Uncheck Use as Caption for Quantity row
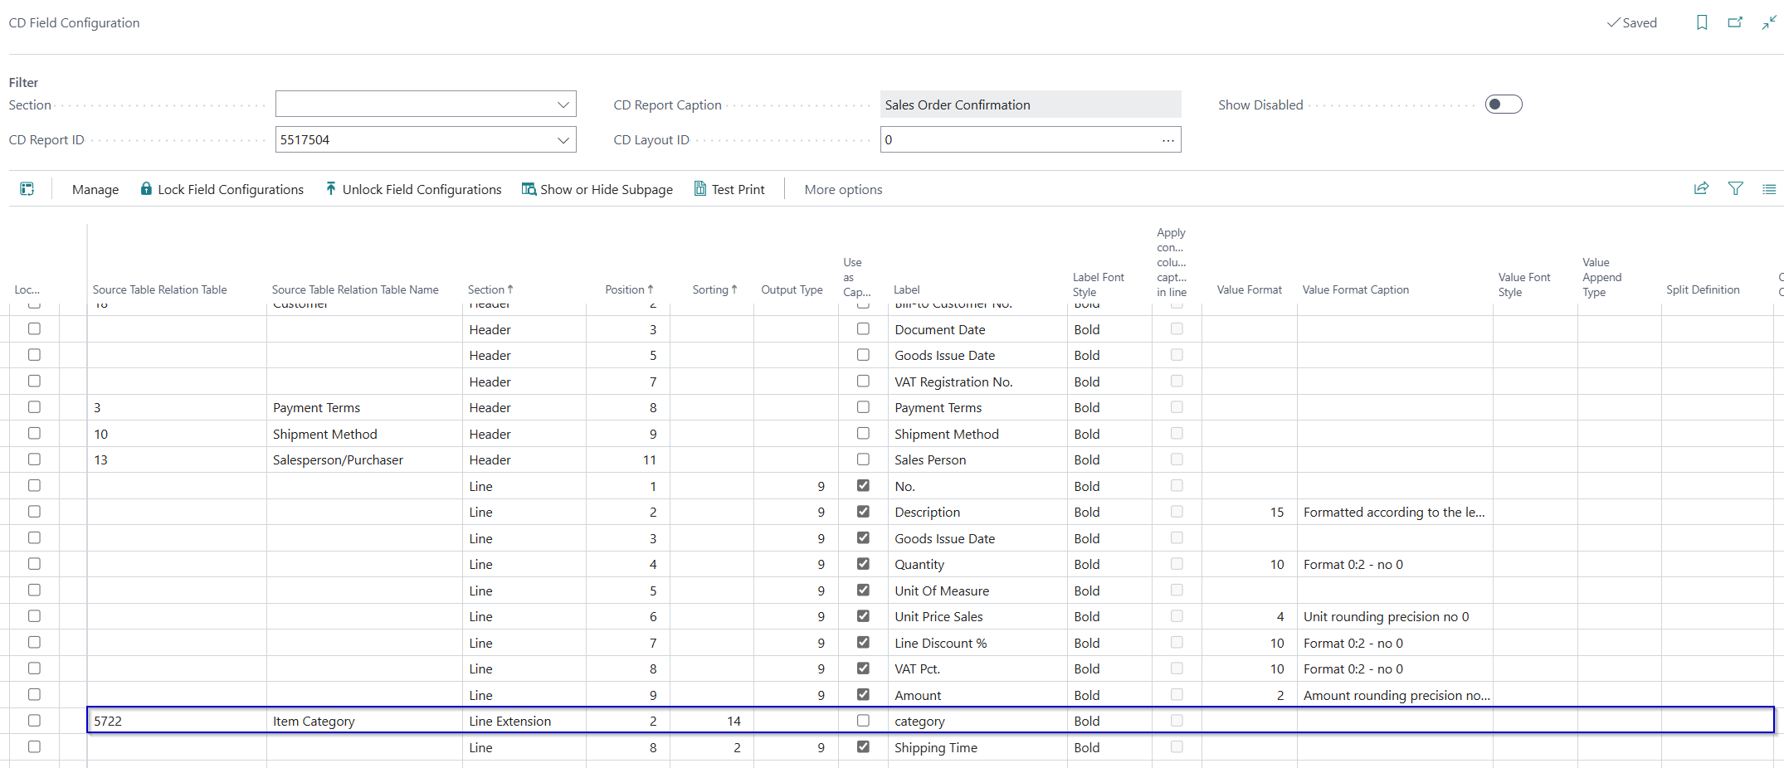The width and height of the screenshot is (1784, 768). pyautogui.click(x=863, y=564)
